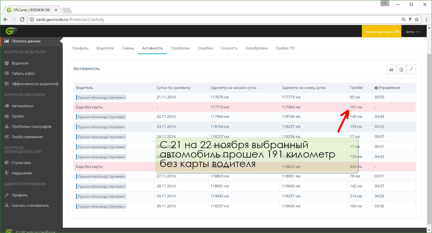
Task: Click zoom magnifier icon in address bar
Action: 403,19
